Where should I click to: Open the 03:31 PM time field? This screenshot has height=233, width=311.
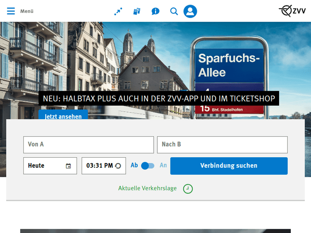(x=104, y=166)
